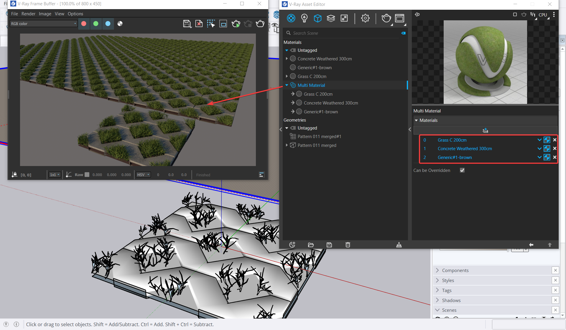The height and width of the screenshot is (330, 566).
Task: Clear image in Frame Buffer toolbar
Action: 199,24
